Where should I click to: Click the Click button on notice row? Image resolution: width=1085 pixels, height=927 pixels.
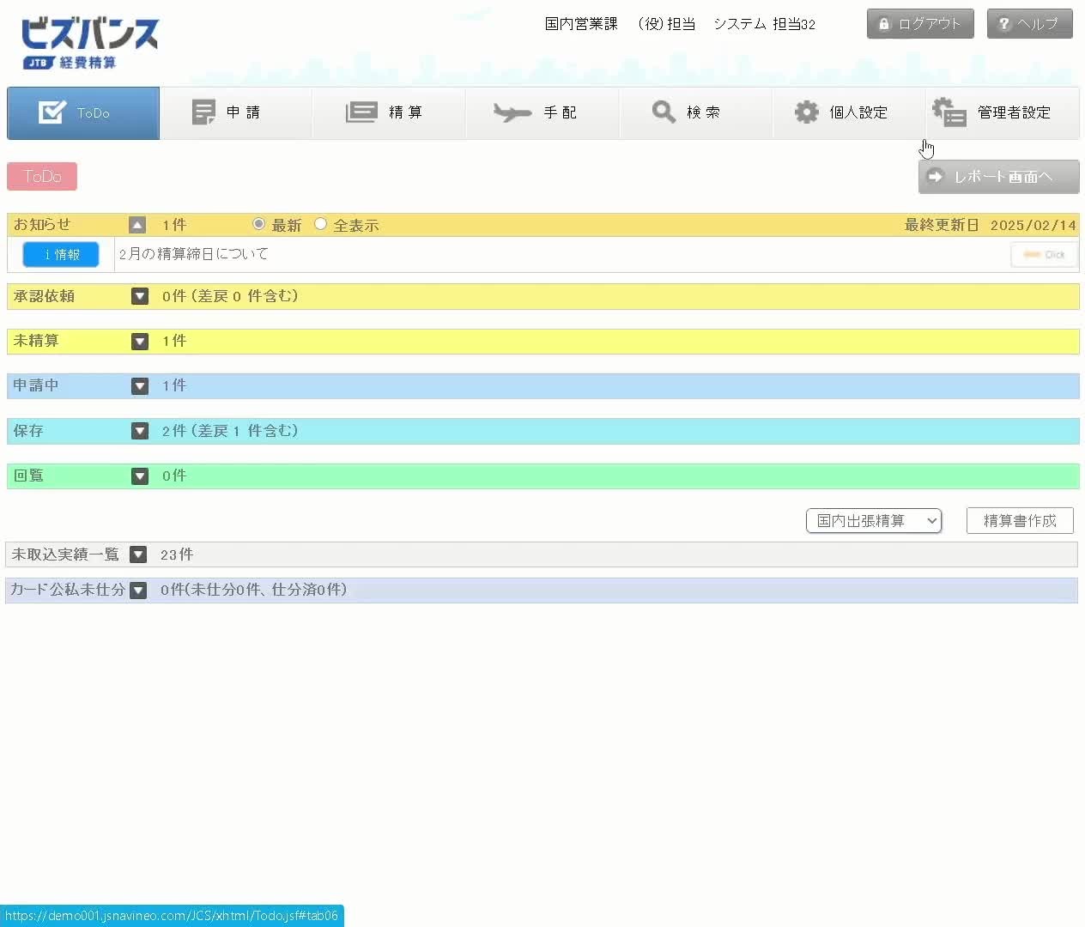tap(1044, 255)
